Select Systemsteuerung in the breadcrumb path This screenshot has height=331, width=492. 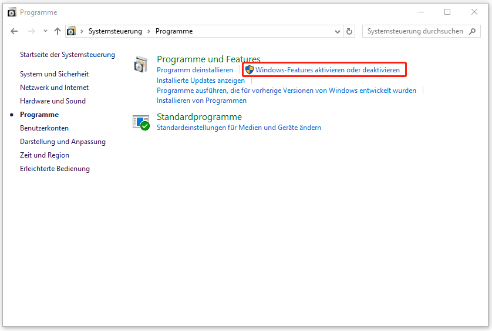pyautogui.click(x=115, y=31)
